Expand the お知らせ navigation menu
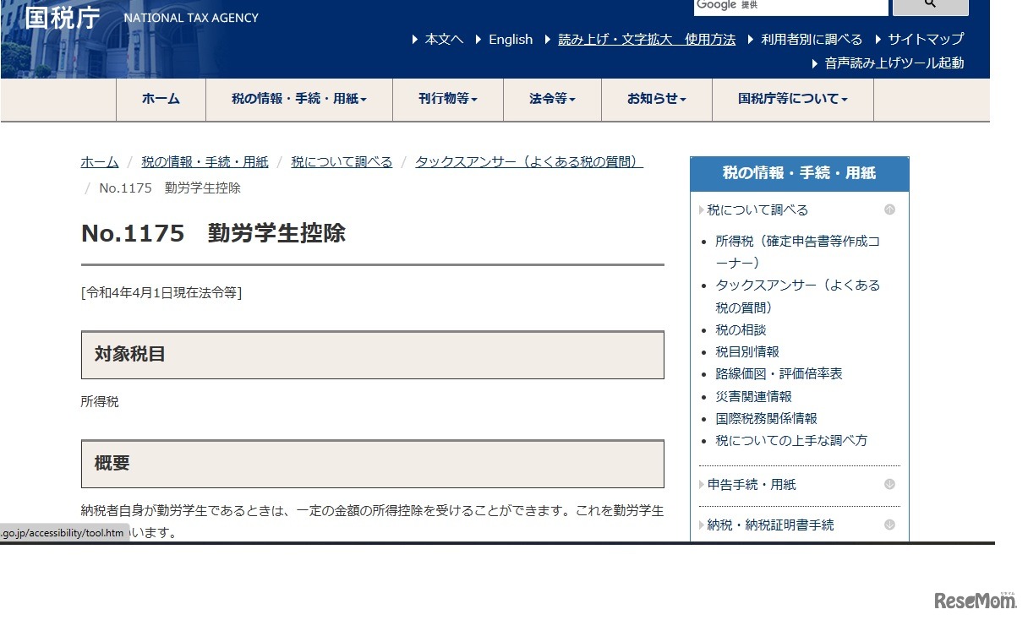This screenshot has height=620, width=1028. point(656,99)
